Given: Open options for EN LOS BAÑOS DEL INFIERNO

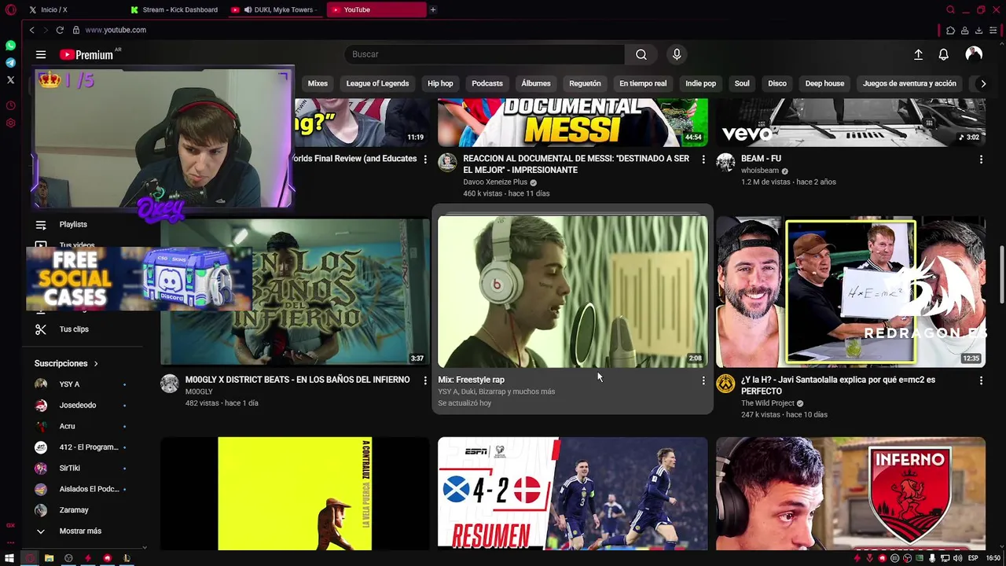Looking at the screenshot, I should [x=425, y=380].
